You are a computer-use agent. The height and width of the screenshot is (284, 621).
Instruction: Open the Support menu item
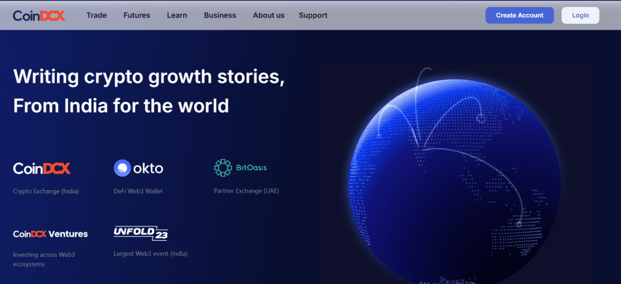(x=313, y=16)
